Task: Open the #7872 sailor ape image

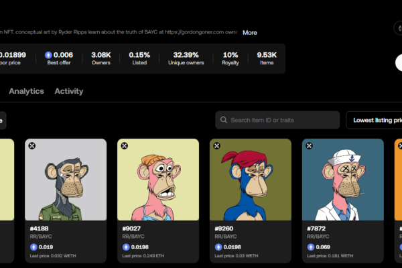Action: click(x=343, y=180)
